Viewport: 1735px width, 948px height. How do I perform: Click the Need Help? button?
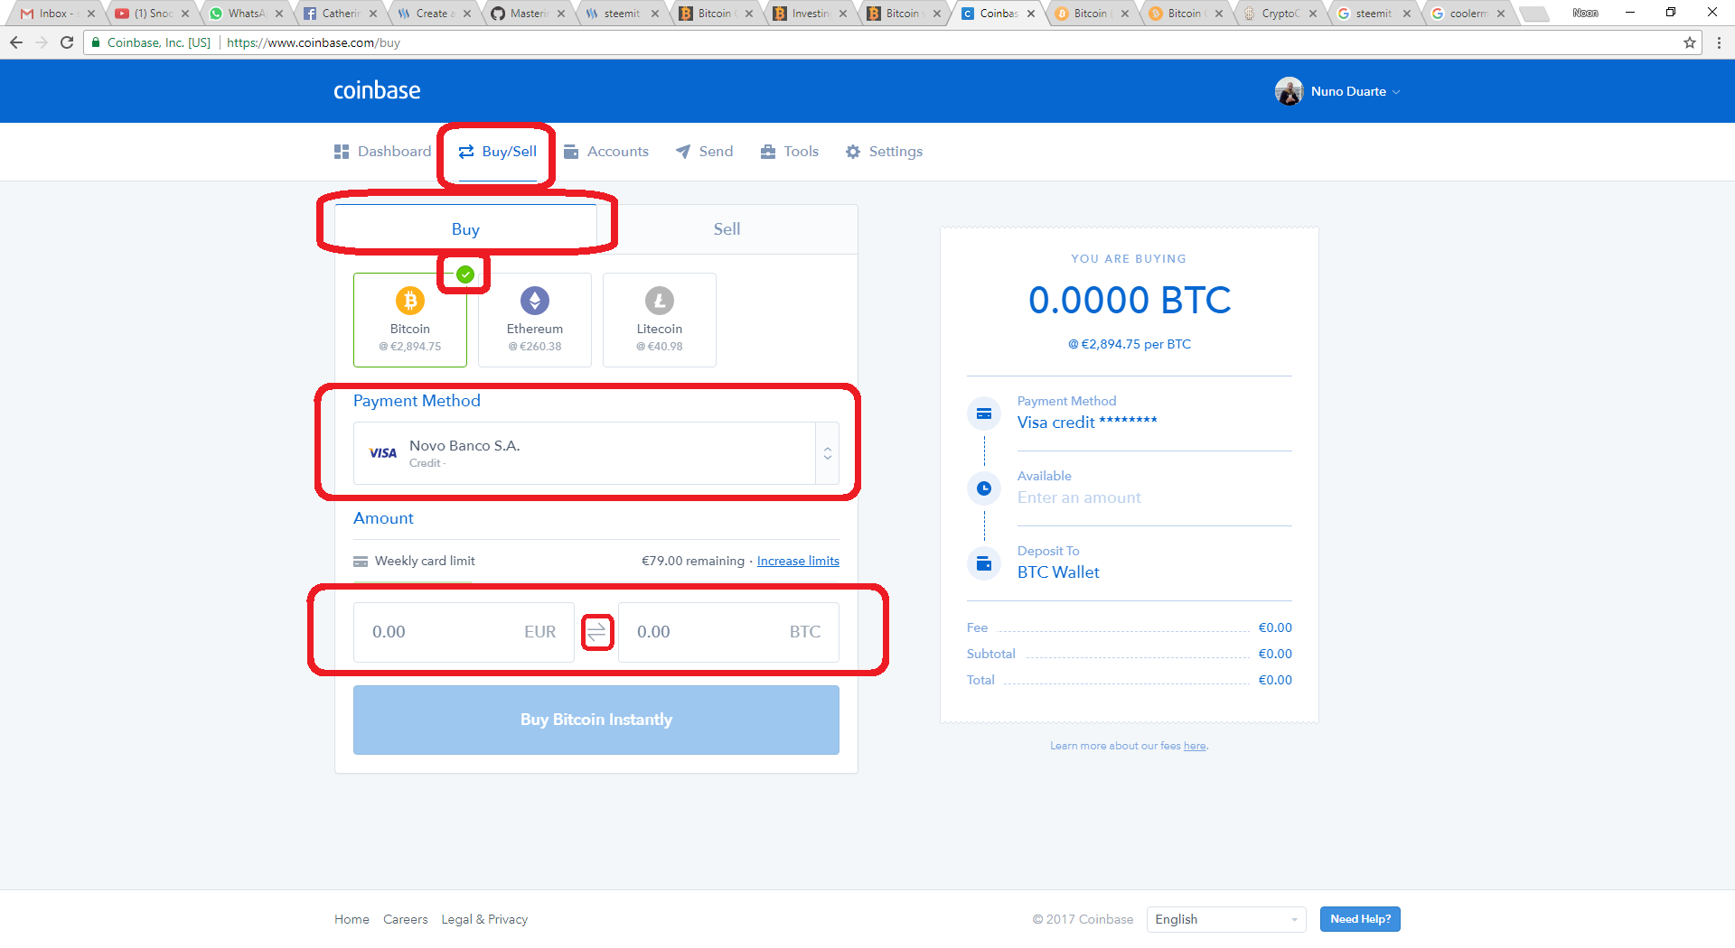coord(1360,919)
